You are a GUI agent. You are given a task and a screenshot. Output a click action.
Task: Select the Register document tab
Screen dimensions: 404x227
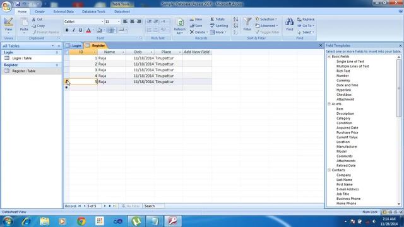tap(95, 45)
